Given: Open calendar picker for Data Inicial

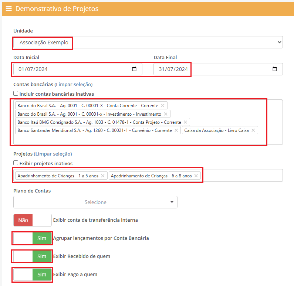Looking at the screenshot, I should tap(134, 69).
